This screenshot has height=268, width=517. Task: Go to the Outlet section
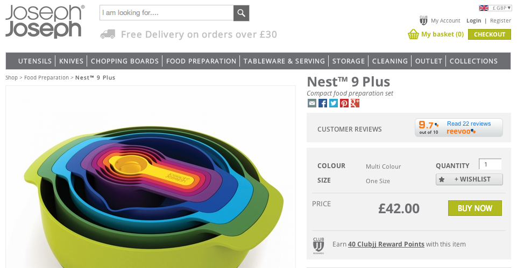[x=429, y=61]
